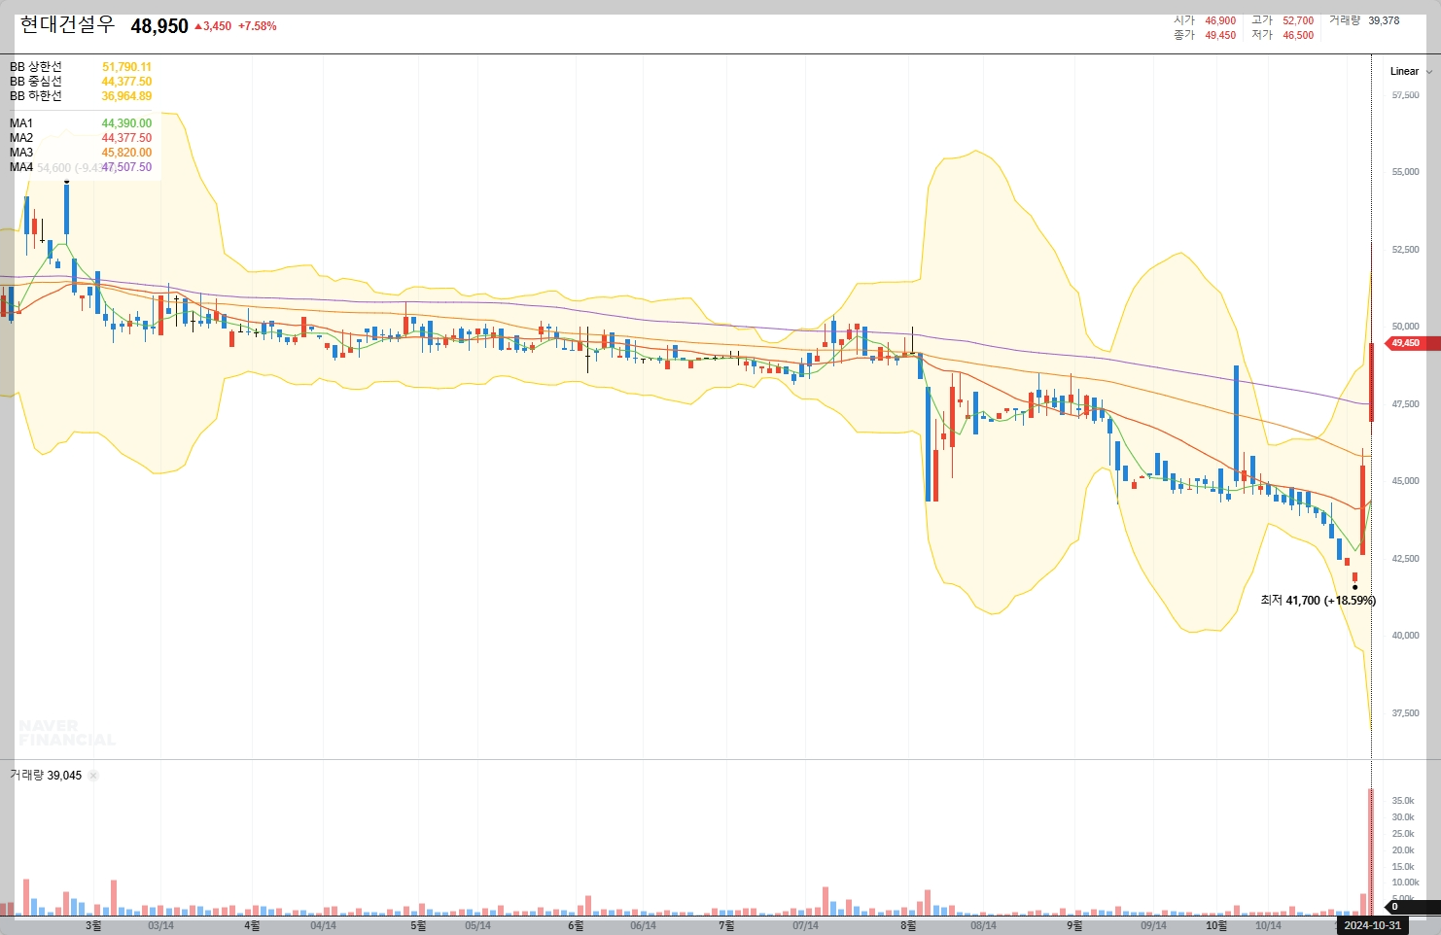
Task: Click the ▲3,450 price change value
Action: (213, 26)
